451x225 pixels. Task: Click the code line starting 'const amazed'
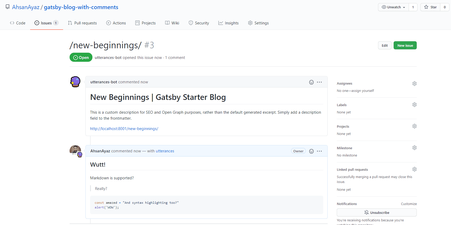pyautogui.click(x=137, y=203)
